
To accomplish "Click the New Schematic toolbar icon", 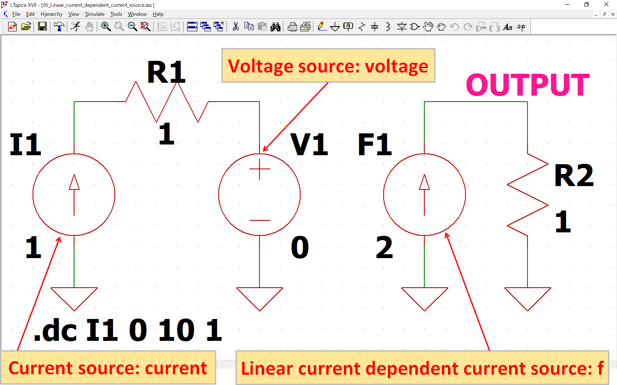I will pyautogui.click(x=12, y=27).
